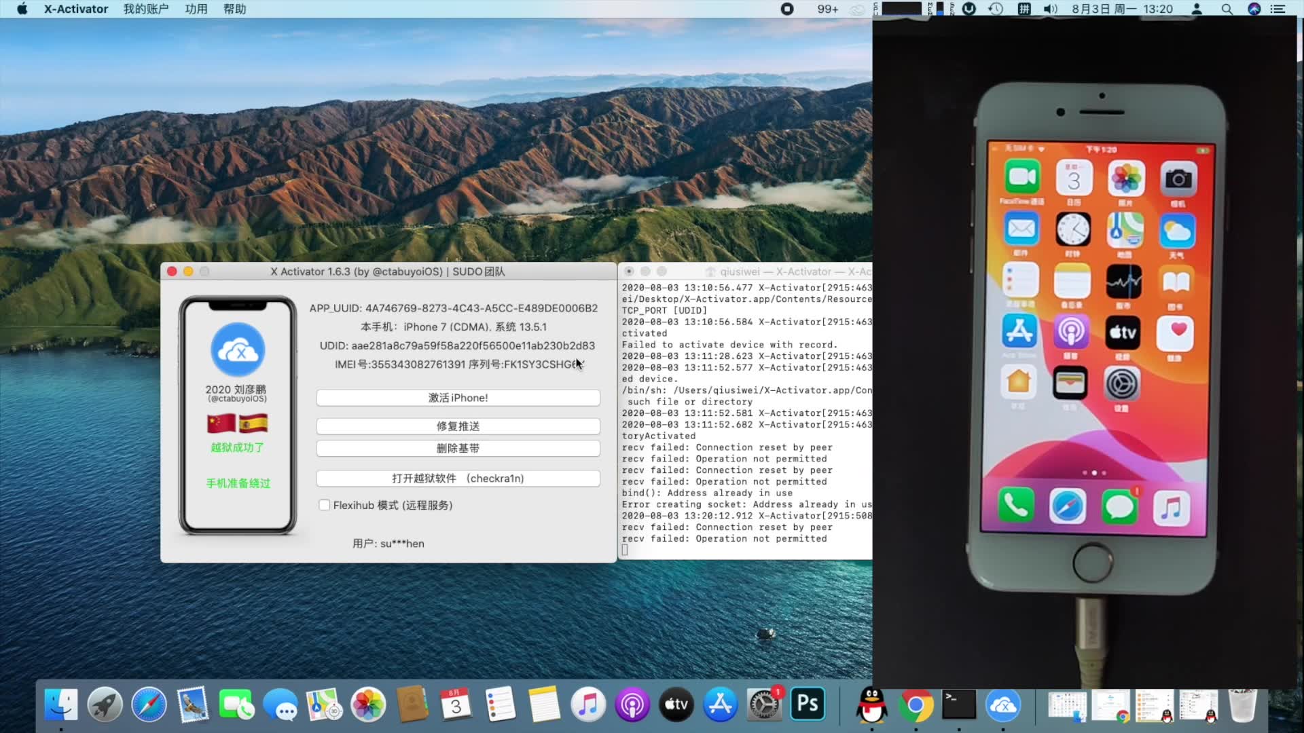
Task: Click the first minimized window thumbnail in Dock
Action: click(x=1067, y=706)
